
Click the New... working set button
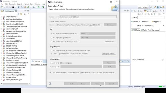point(109,63)
